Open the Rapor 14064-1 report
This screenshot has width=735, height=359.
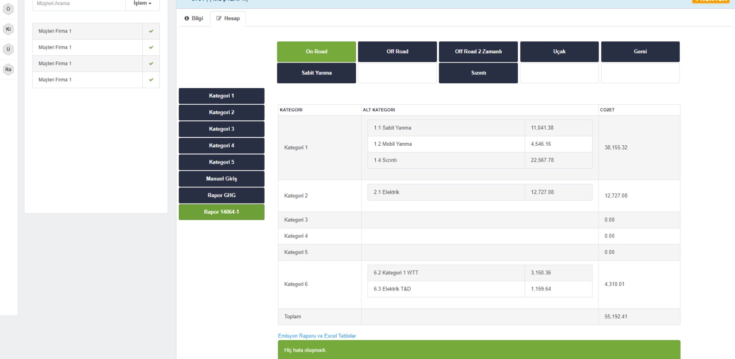[221, 212]
